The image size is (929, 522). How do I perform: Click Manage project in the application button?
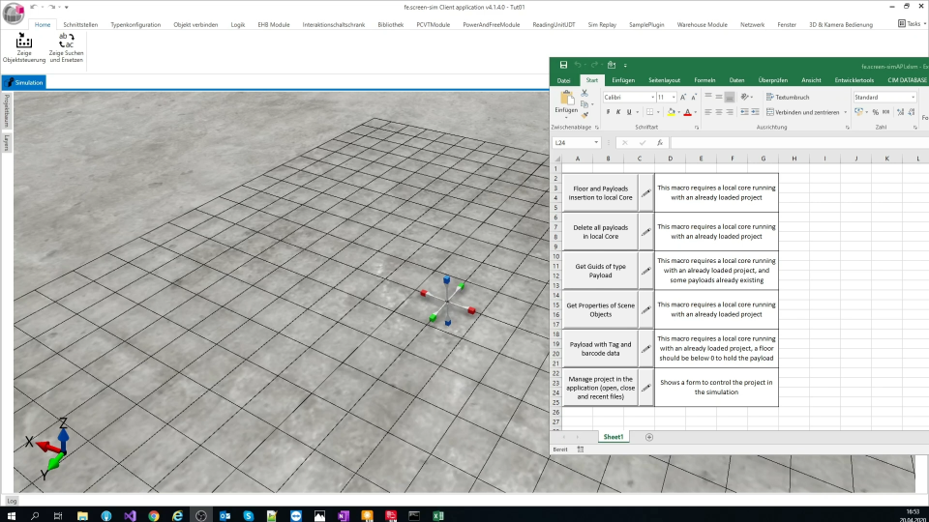[600, 388]
